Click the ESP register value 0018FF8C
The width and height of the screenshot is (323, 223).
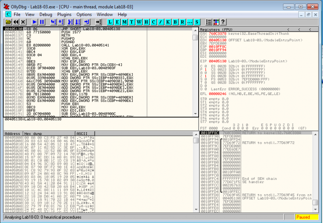(218, 46)
